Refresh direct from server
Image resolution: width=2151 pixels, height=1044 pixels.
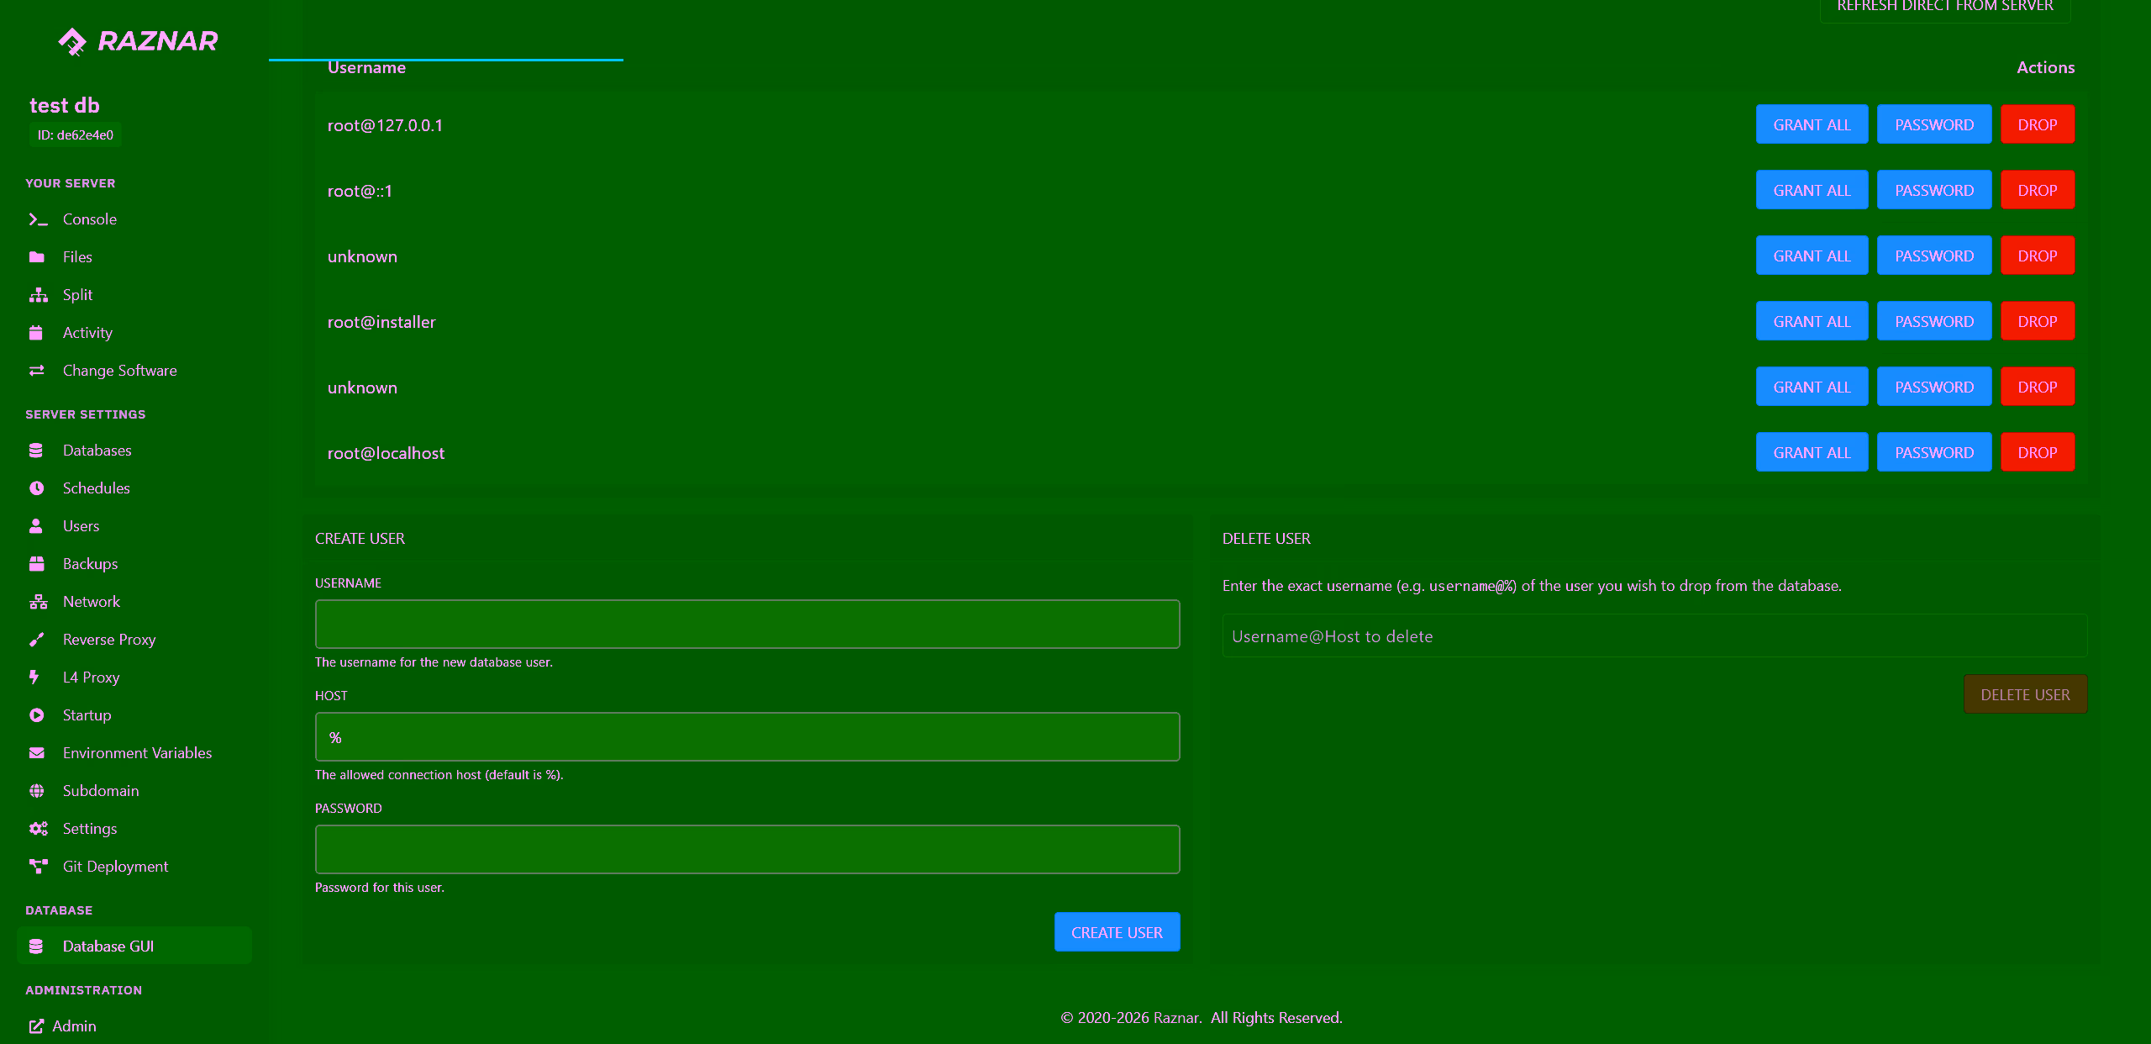pos(1945,7)
